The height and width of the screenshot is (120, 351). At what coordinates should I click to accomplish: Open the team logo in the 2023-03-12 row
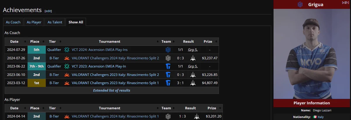[x=168, y=83]
